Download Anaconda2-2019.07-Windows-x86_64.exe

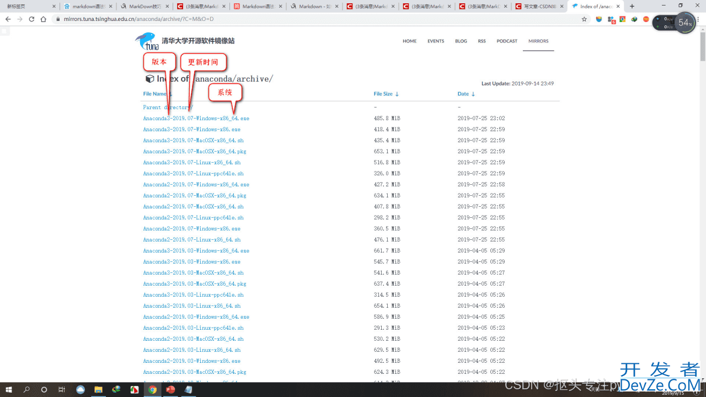(x=196, y=185)
